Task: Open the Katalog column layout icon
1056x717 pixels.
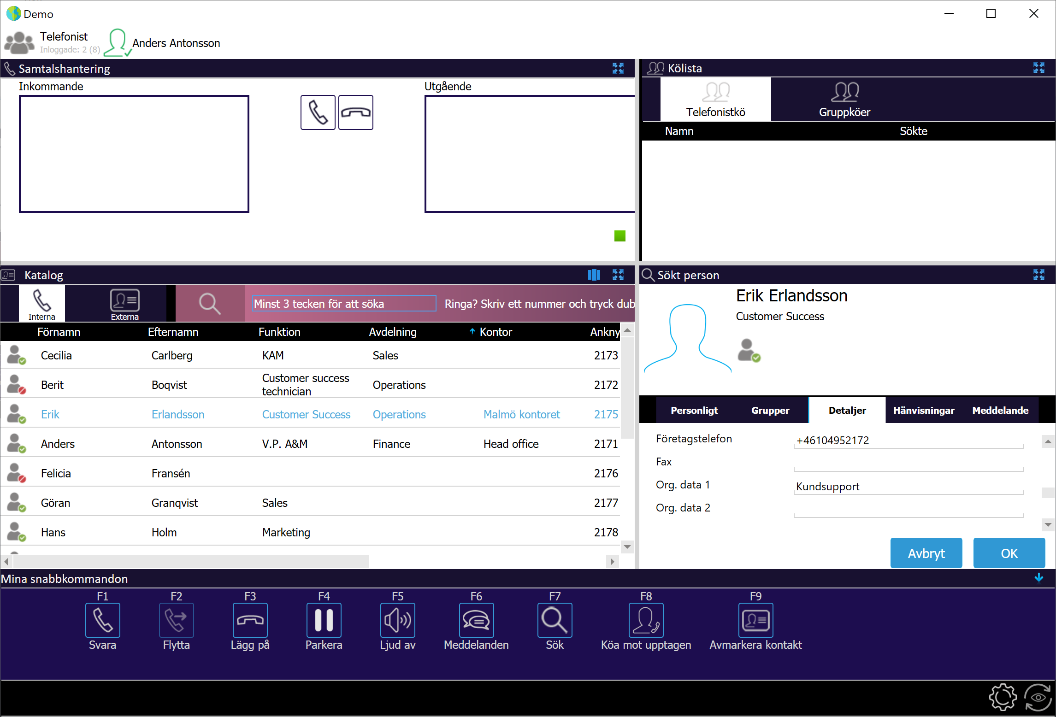Action: (594, 275)
